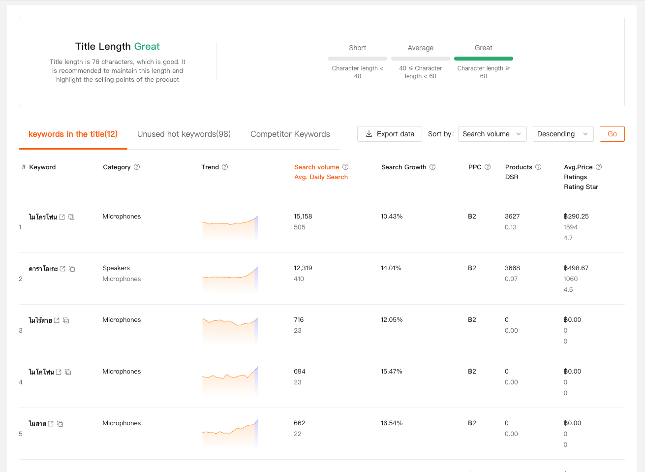This screenshot has height=472, width=645.
Task: Open the Search volume sort dropdown
Action: pos(492,134)
